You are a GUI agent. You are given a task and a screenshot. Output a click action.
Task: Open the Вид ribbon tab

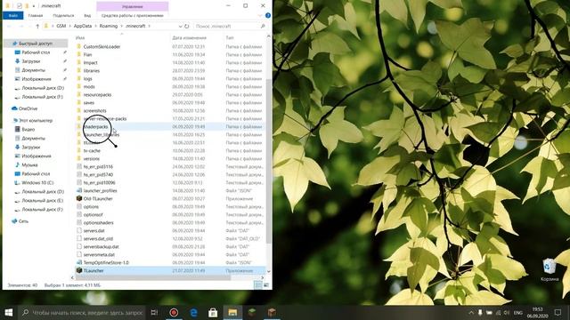(87, 16)
